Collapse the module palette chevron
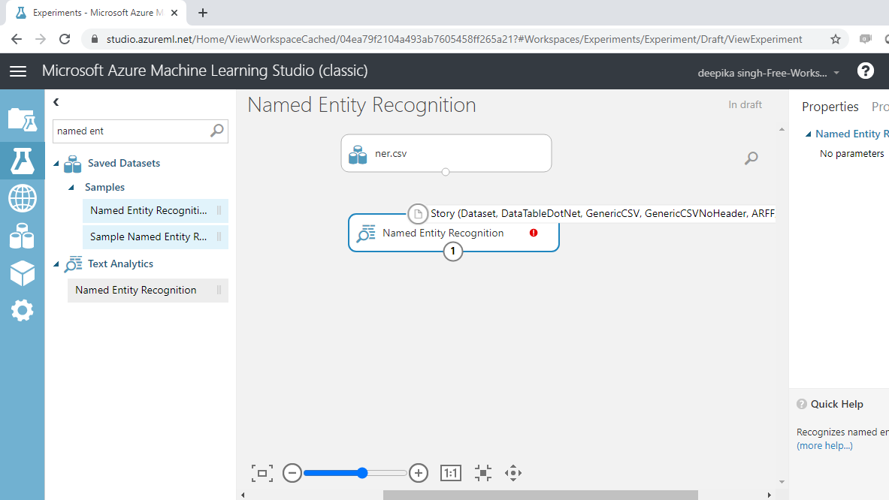This screenshot has width=889, height=500. [x=56, y=102]
